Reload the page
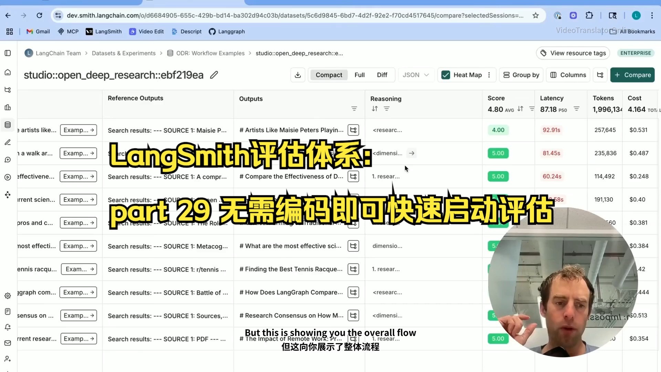Screen dimensions: 661x372 point(39,15)
